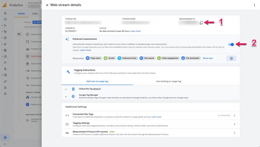Image resolution: width=260 pixels, height=147 pixels.
Task: Click the Video engagement chip
Action: [x=168, y=58]
